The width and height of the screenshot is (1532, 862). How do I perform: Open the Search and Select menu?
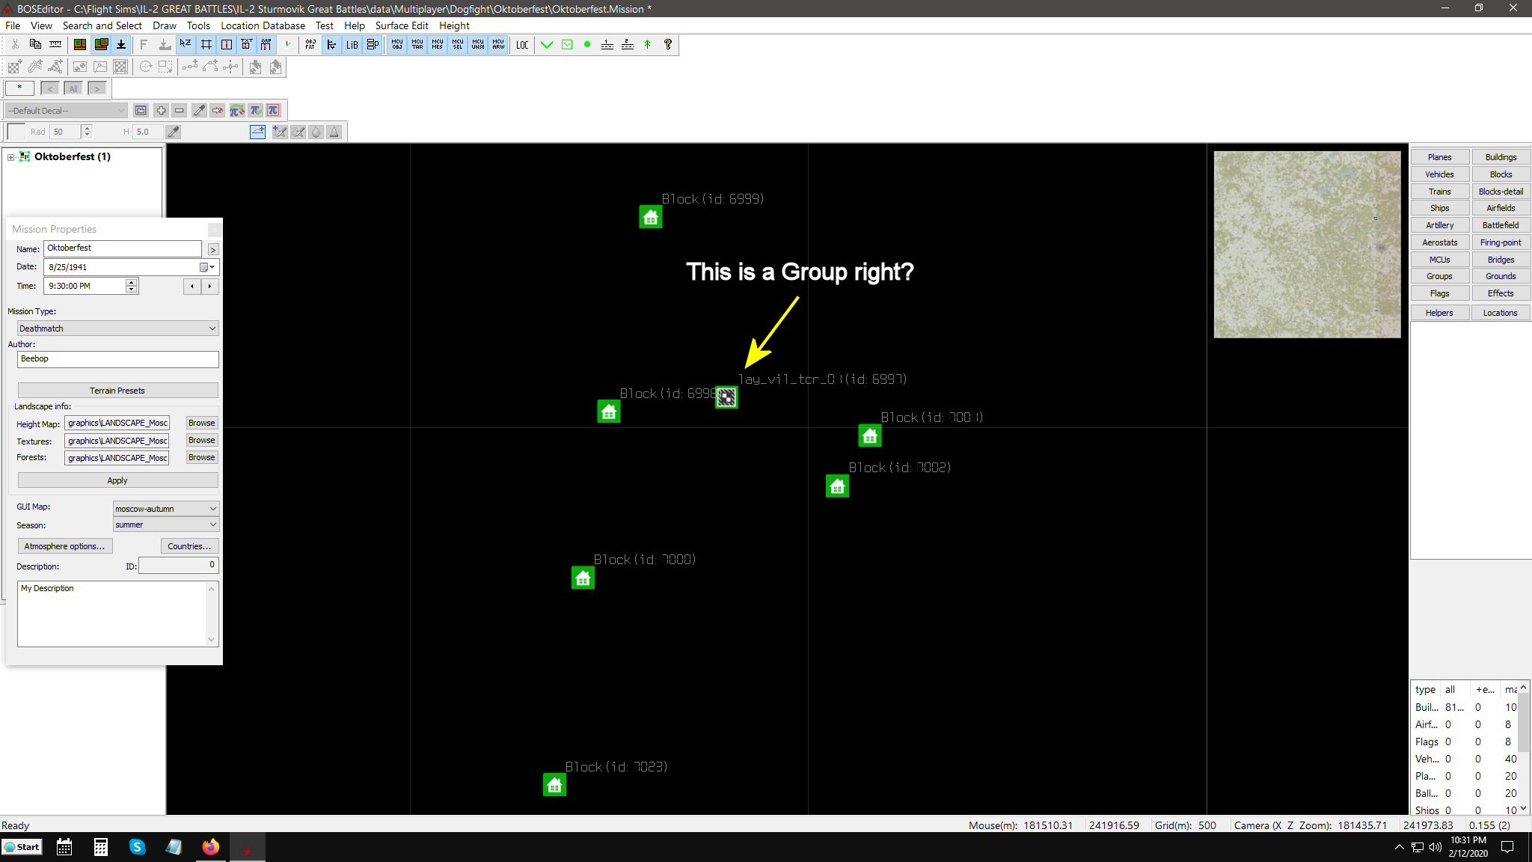[x=102, y=25]
